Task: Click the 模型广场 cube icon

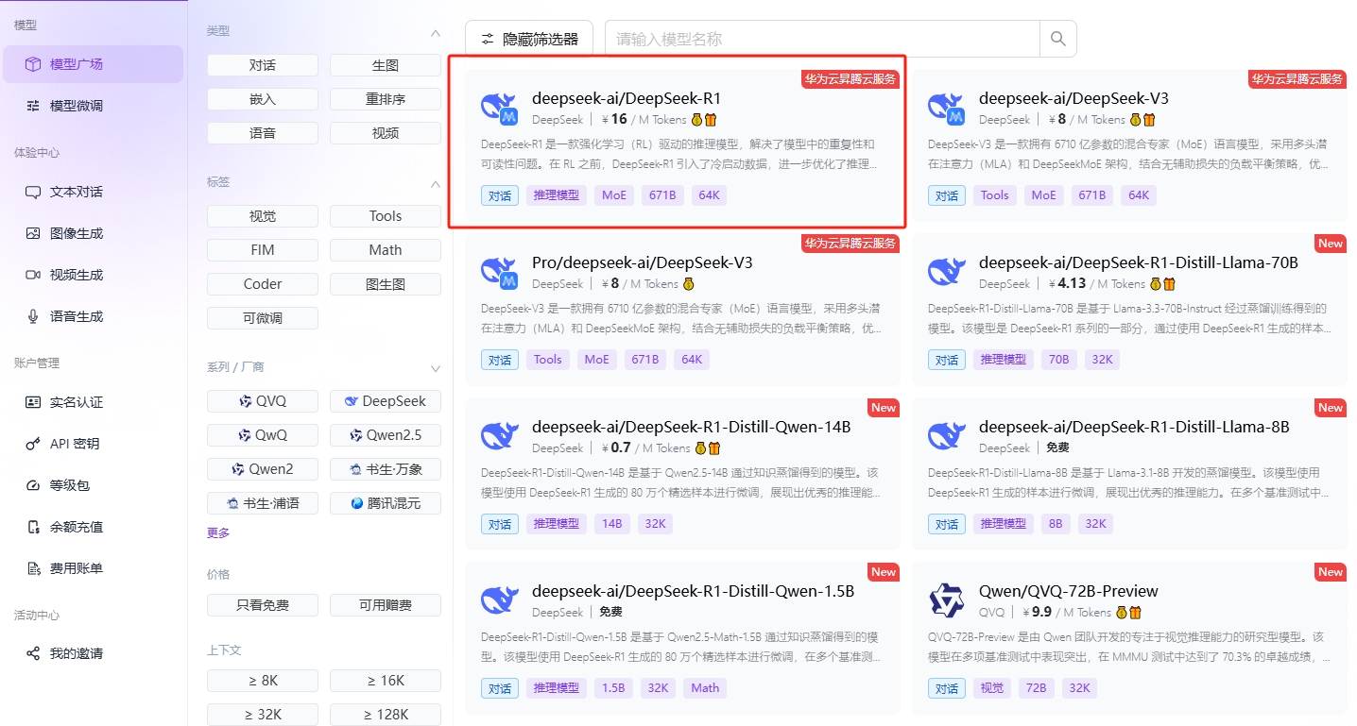Action: (33, 64)
